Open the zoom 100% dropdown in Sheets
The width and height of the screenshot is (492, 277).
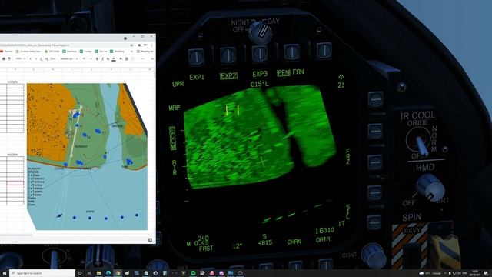coord(21,58)
